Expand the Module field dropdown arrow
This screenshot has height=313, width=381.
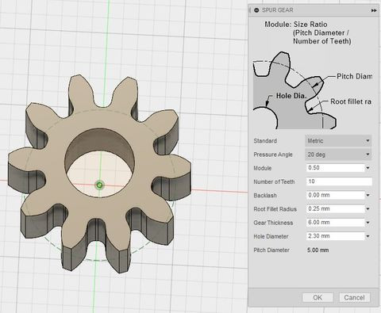(368, 168)
